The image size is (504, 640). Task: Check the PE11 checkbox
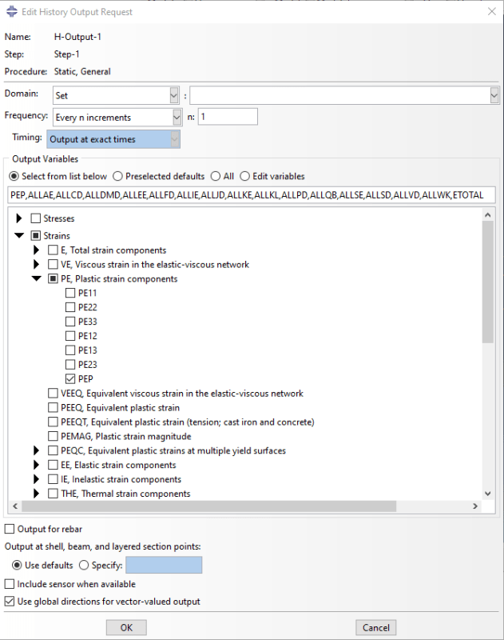(70, 293)
